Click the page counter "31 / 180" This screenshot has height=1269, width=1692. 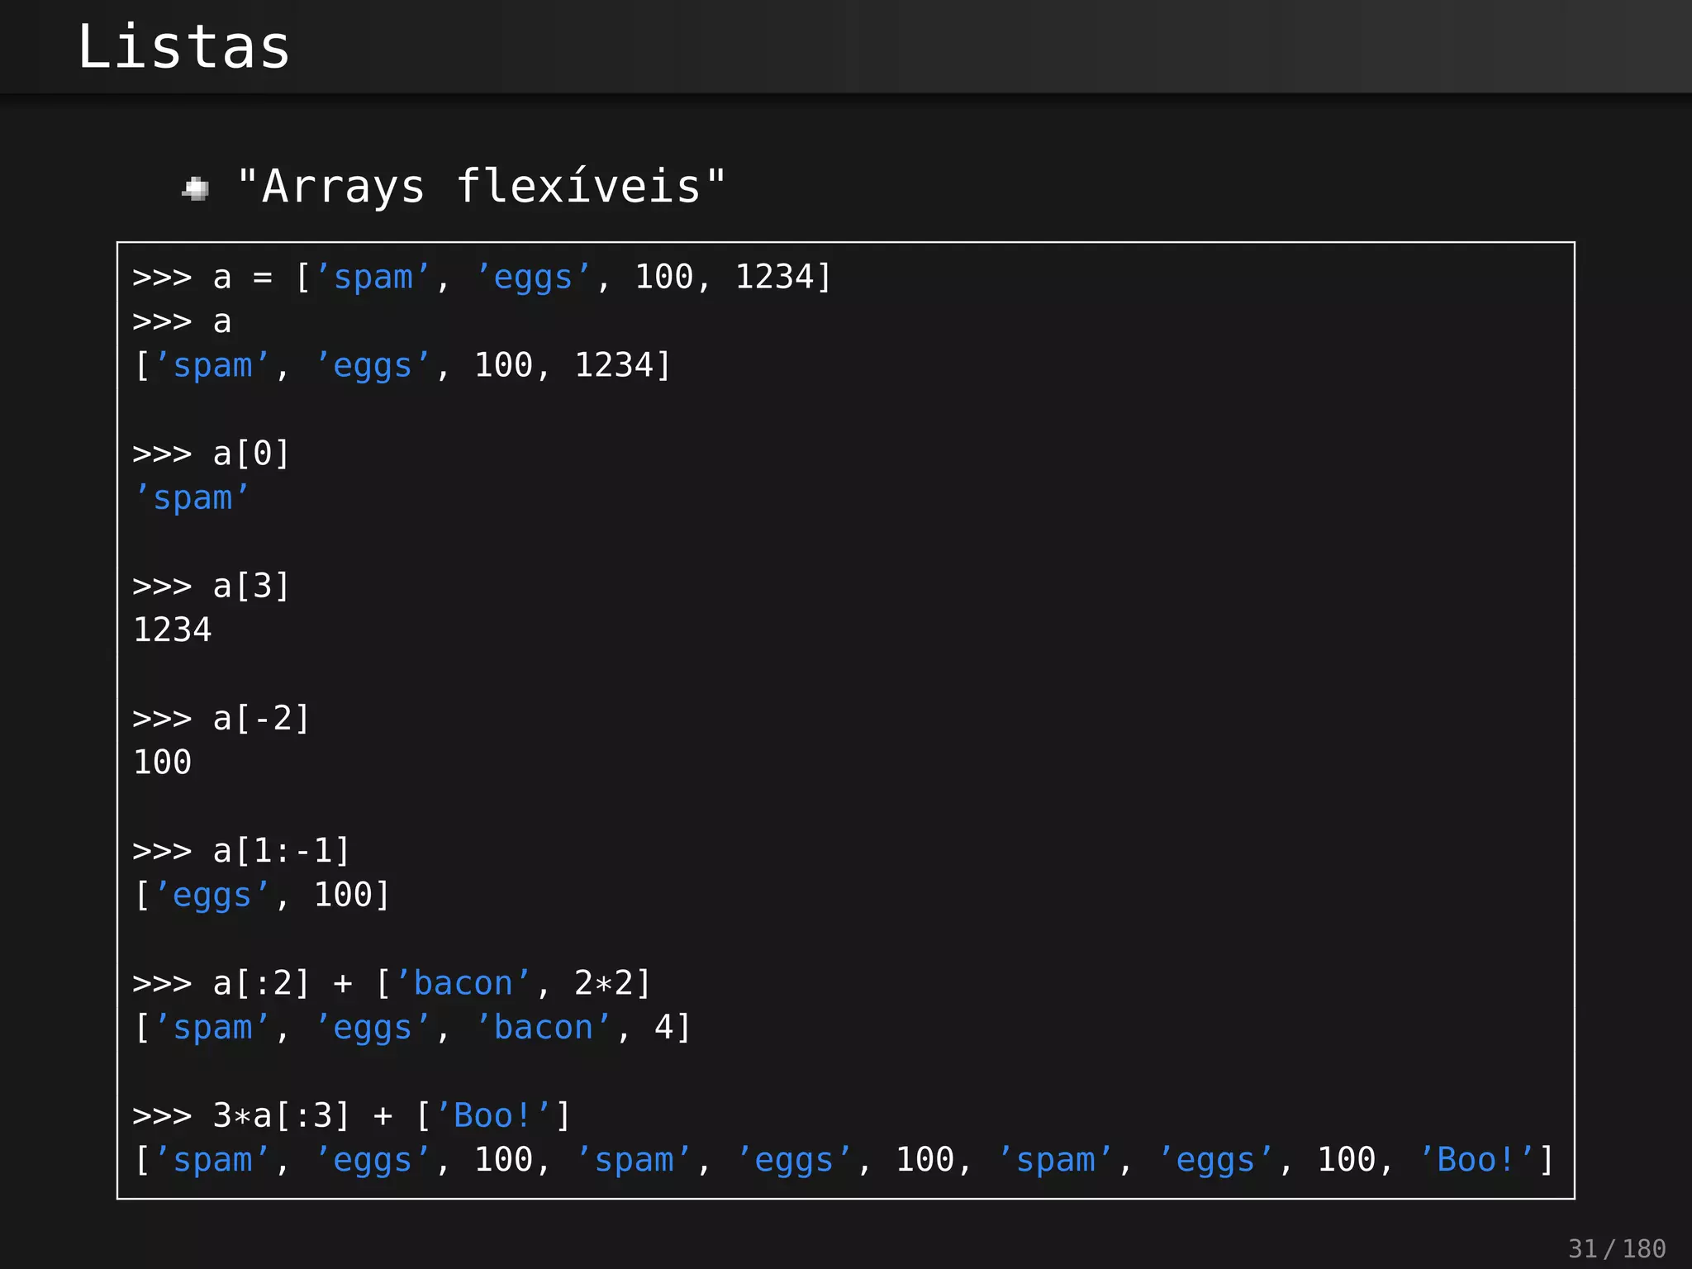[1617, 1248]
